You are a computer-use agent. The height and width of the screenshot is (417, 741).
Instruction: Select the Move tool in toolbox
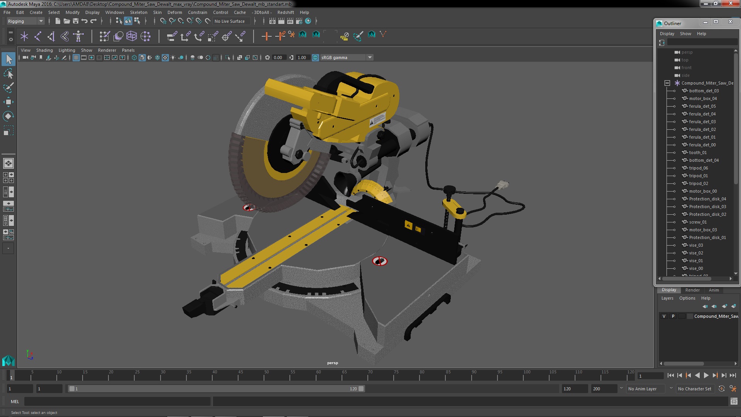pos(8,102)
